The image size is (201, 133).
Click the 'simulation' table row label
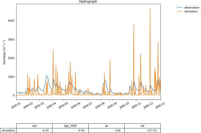point(8,130)
